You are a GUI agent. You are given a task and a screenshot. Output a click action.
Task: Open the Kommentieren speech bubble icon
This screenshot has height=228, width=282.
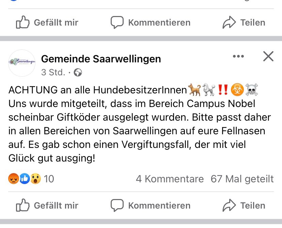point(117,205)
